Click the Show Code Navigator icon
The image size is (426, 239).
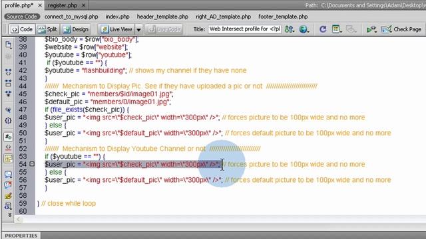coord(8,56)
